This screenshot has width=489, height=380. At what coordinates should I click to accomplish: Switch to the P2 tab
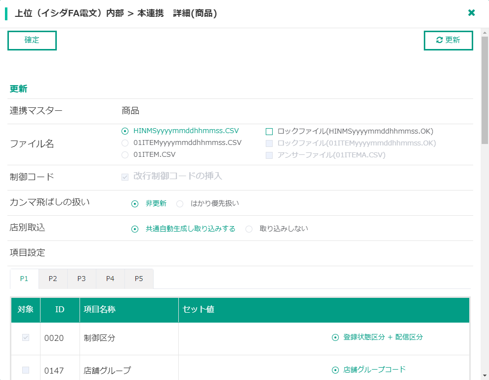point(53,279)
